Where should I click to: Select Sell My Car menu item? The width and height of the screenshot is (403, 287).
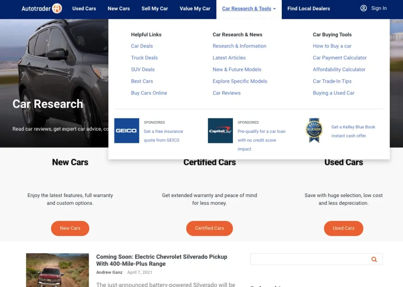[x=155, y=9]
